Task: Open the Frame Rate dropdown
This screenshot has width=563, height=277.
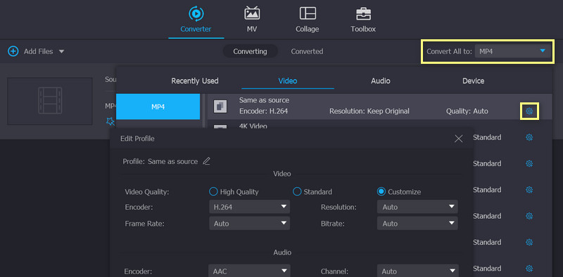Action: coord(249,223)
